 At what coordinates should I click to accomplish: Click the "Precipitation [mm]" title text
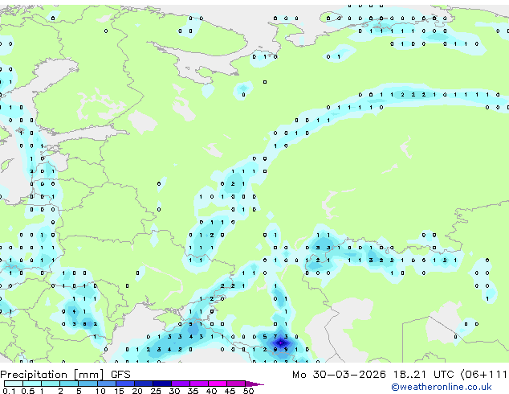click(x=52, y=375)
